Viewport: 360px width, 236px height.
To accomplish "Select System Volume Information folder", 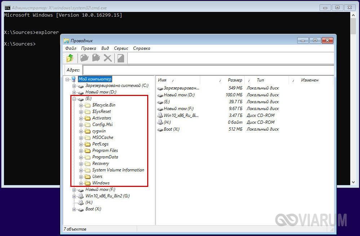I will (x=118, y=170).
